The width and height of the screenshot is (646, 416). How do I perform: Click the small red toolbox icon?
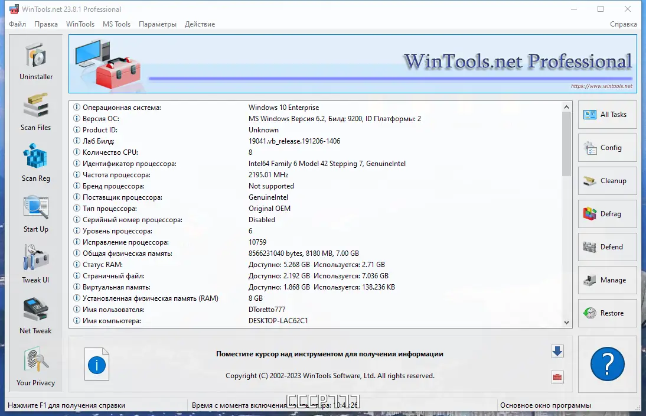point(557,377)
